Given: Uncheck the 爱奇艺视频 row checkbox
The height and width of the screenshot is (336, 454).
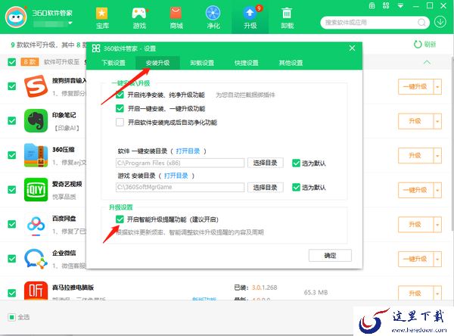Looking at the screenshot, I should click(x=12, y=189).
